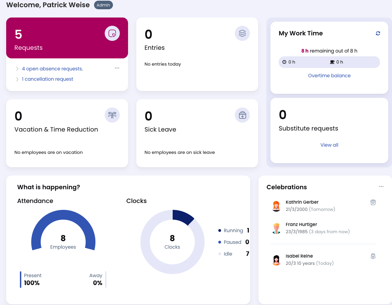Click anniversary medal icon beside Isabel Reine

pos(373,256)
